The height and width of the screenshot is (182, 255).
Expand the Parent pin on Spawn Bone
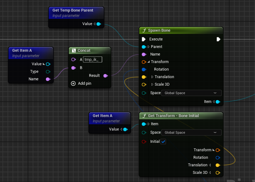point(148,47)
